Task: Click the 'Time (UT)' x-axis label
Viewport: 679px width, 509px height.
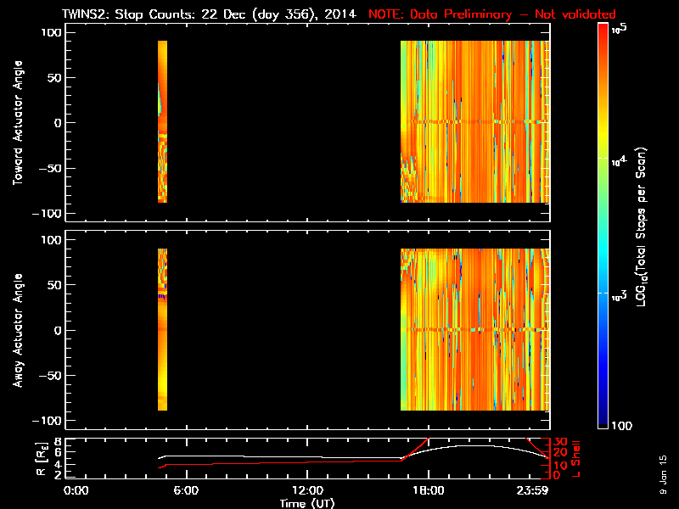Action: coord(307,503)
